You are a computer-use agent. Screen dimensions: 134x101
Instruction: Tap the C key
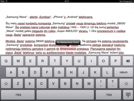(x=42, y=84)
